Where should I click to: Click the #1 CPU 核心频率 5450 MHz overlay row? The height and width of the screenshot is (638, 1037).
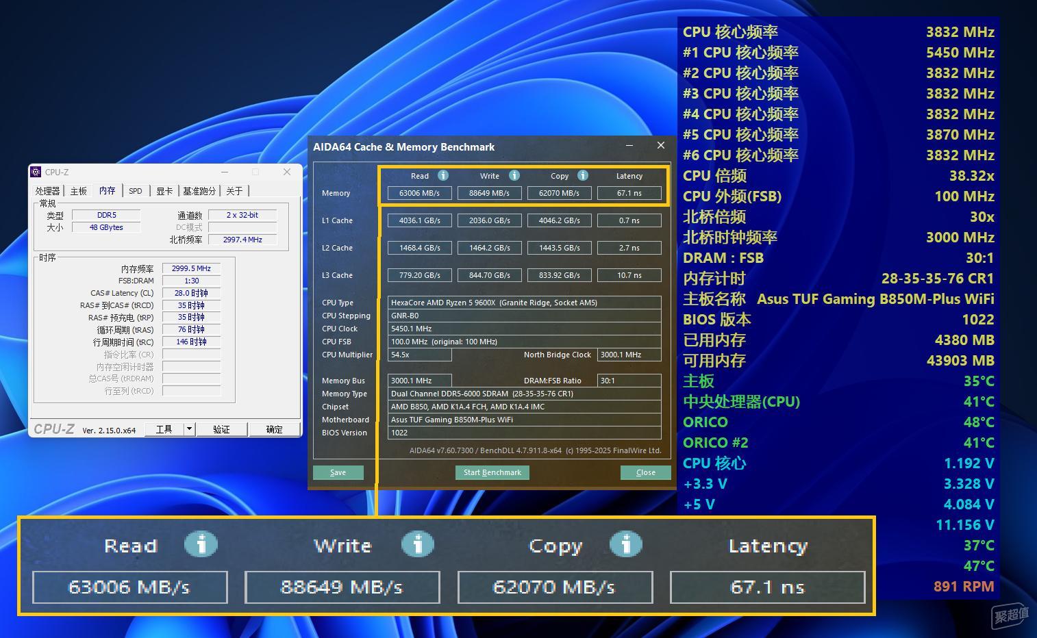pos(838,53)
